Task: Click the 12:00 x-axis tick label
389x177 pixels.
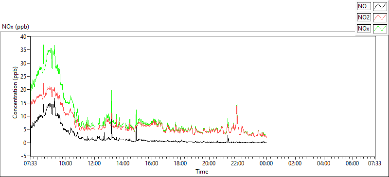Action: (94, 163)
